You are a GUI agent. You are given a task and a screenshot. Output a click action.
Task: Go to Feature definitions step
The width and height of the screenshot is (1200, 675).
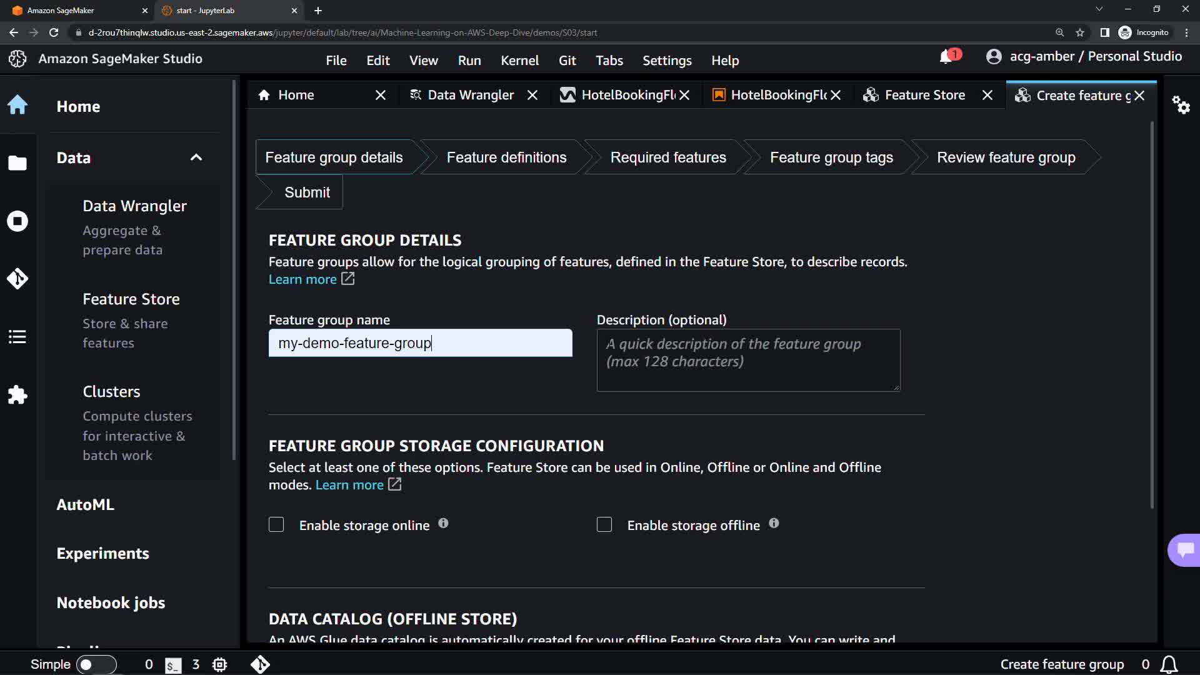coord(506,157)
